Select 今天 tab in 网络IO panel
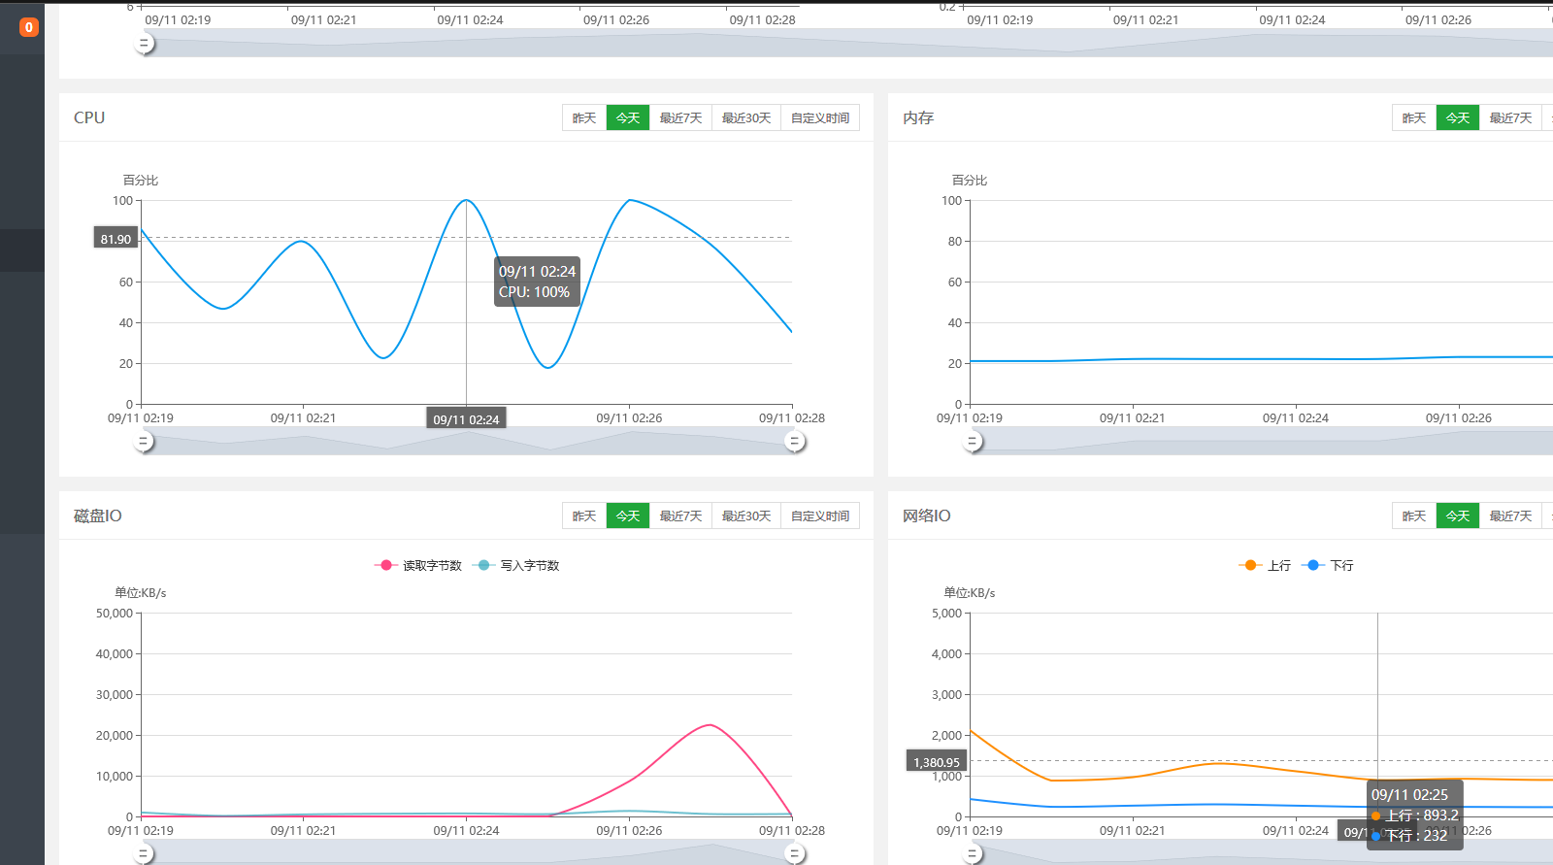Viewport: 1553px width, 865px height. pos(1458,516)
